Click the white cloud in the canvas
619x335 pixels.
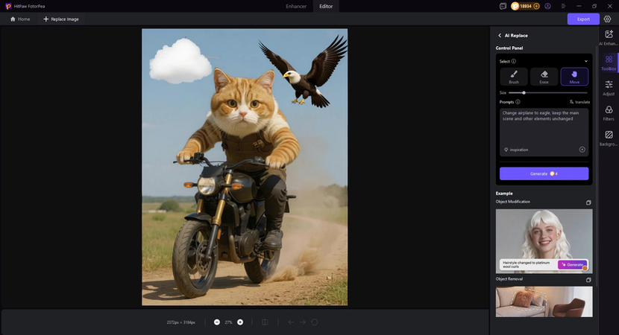pos(180,61)
